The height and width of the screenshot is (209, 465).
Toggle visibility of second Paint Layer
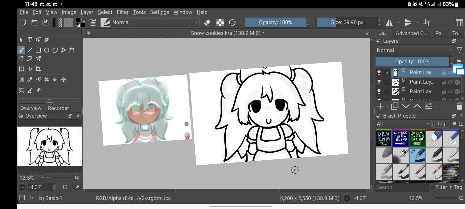(379, 82)
